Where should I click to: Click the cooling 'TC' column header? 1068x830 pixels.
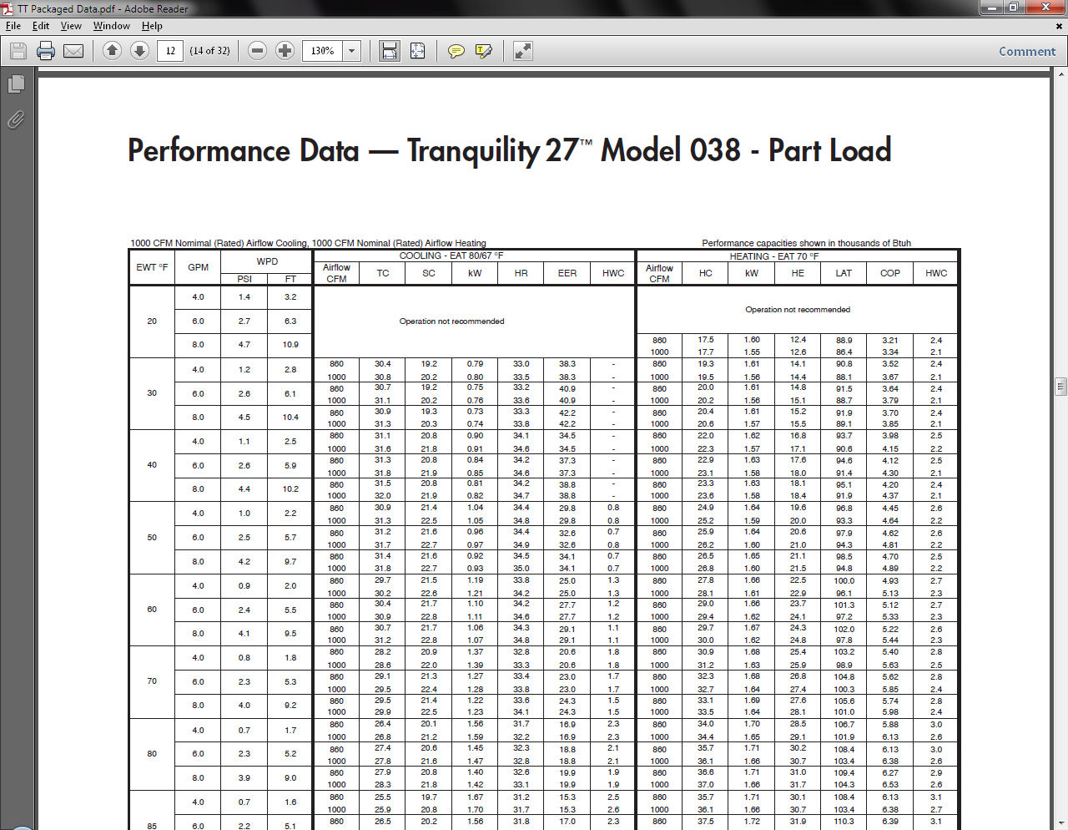click(x=382, y=273)
